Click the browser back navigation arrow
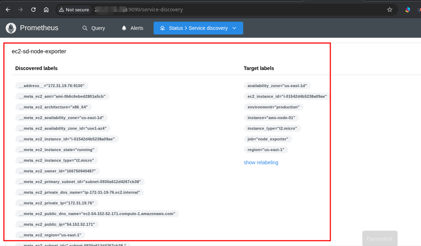The height and width of the screenshot is (246, 421). click(x=7, y=10)
